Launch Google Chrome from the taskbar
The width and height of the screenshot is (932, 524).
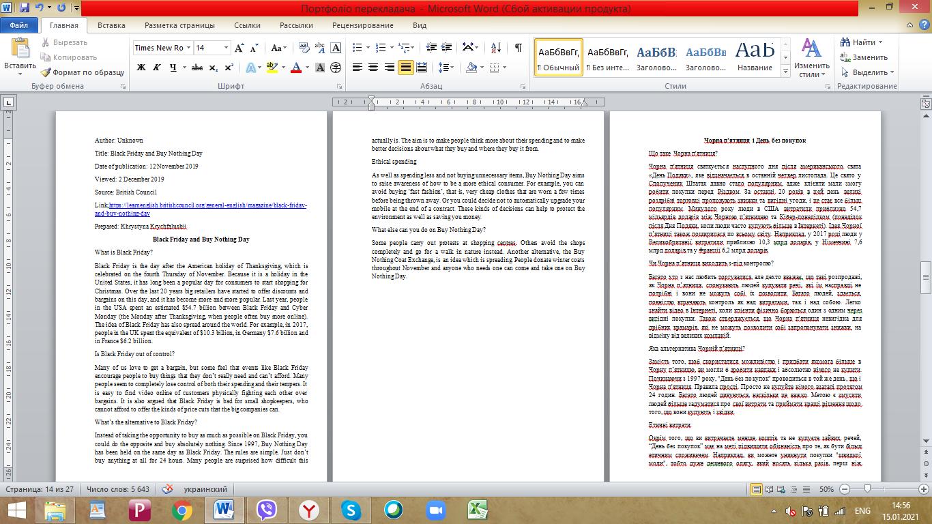click(181, 510)
